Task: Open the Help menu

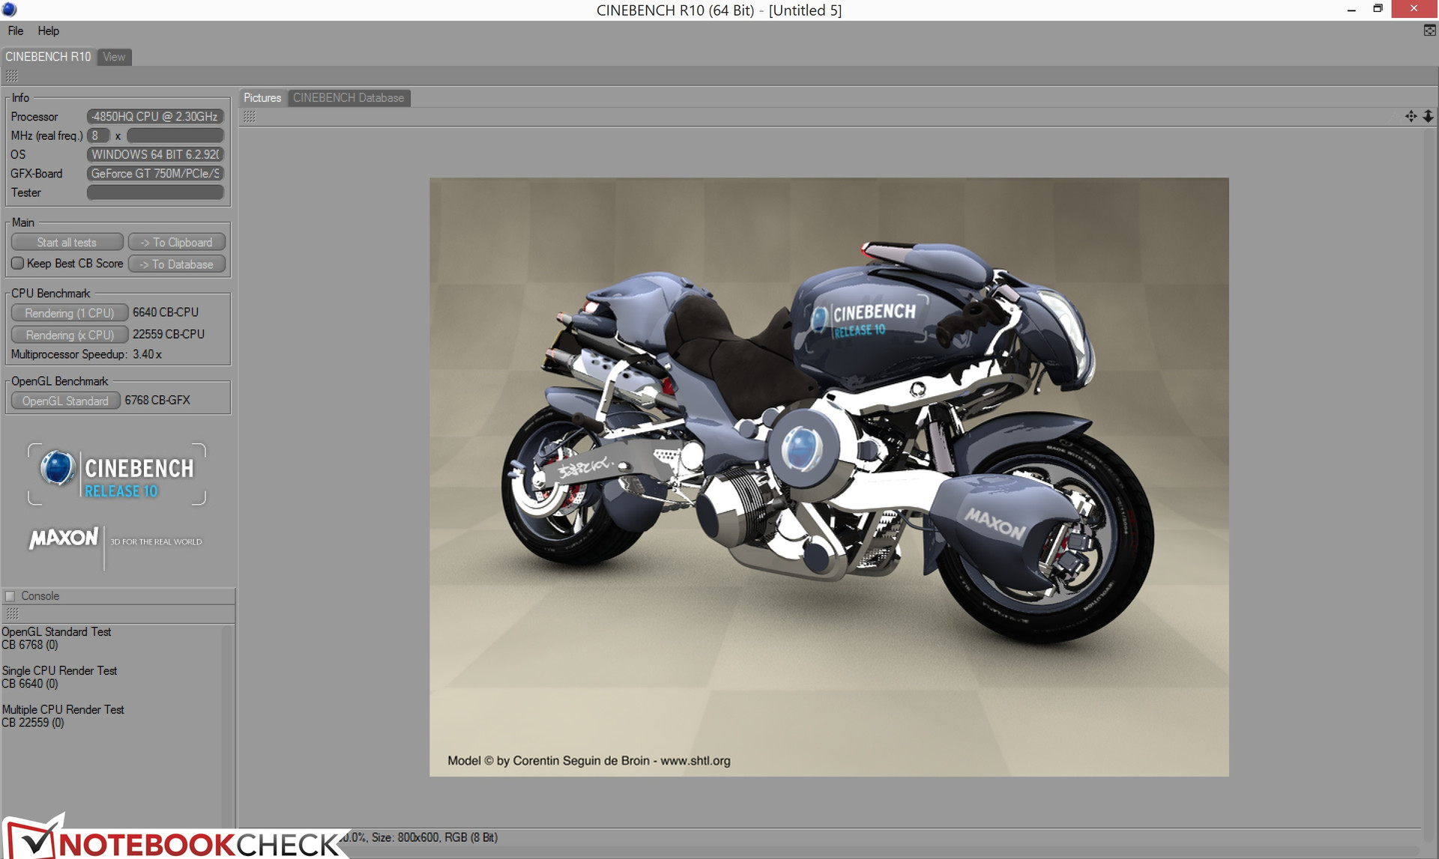Action: (49, 31)
